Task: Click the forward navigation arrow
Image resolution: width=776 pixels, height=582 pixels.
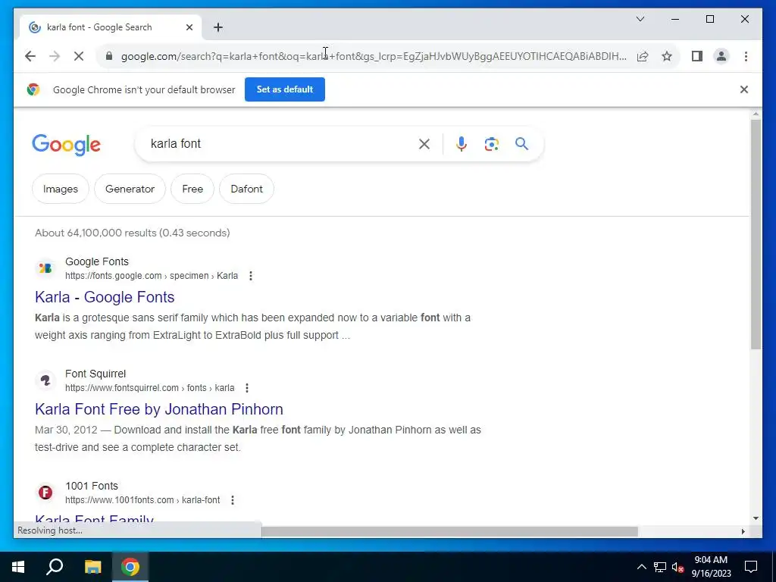Action: (55, 56)
